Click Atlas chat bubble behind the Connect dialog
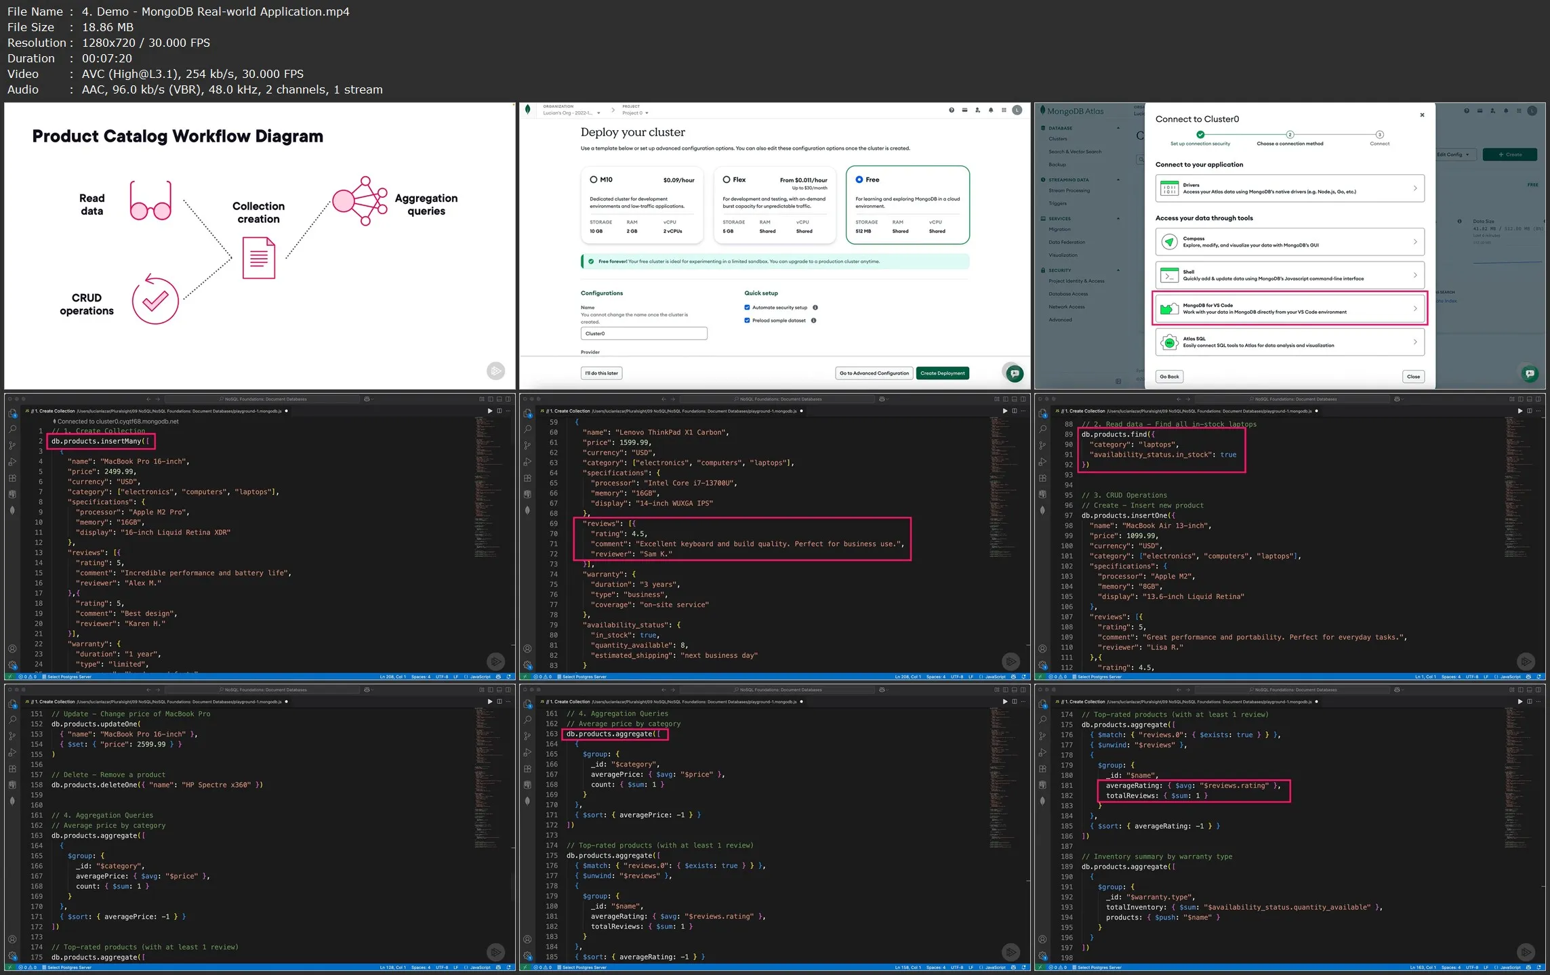Viewport: 1550px width, 975px height. click(1529, 373)
